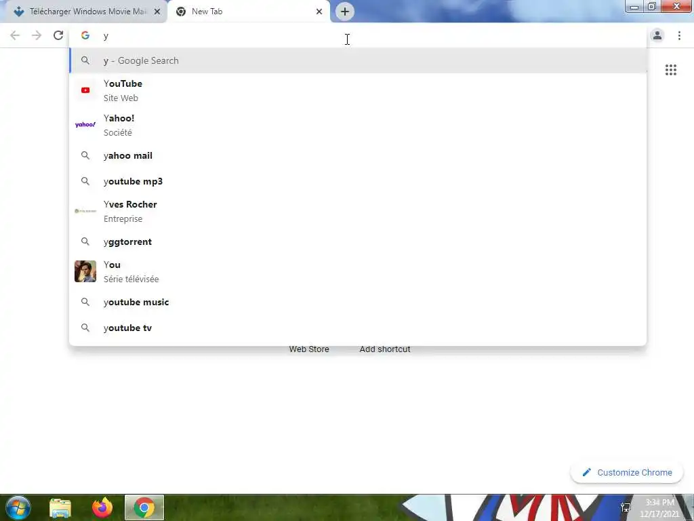694x521 pixels.
Task: Select the 'youtube music' search suggestion
Action: 358,302
